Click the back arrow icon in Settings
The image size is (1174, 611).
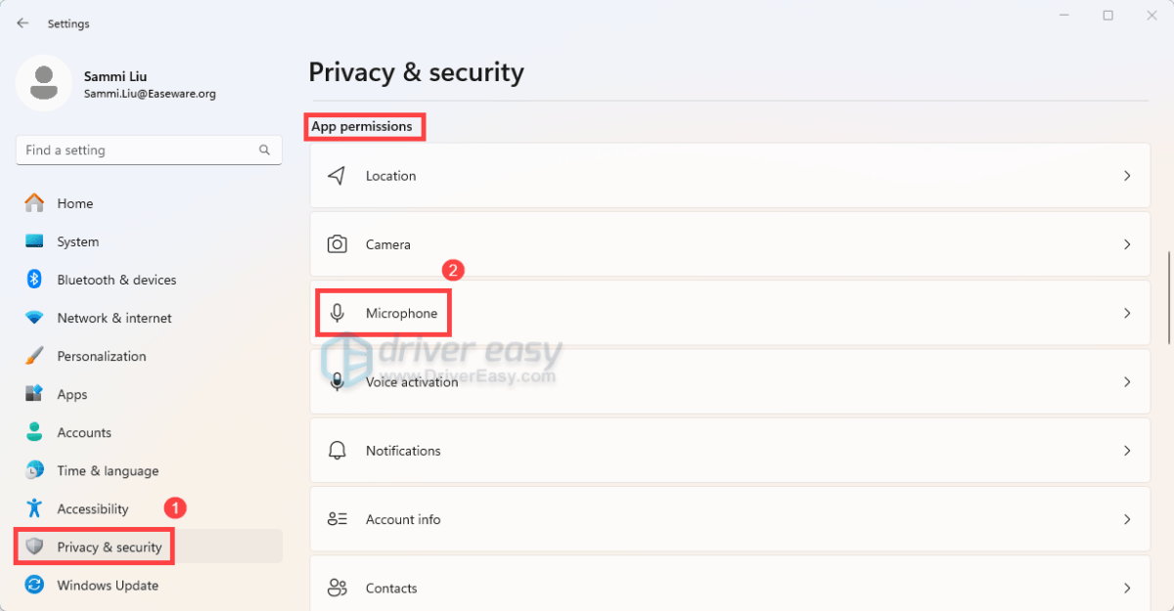click(23, 22)
